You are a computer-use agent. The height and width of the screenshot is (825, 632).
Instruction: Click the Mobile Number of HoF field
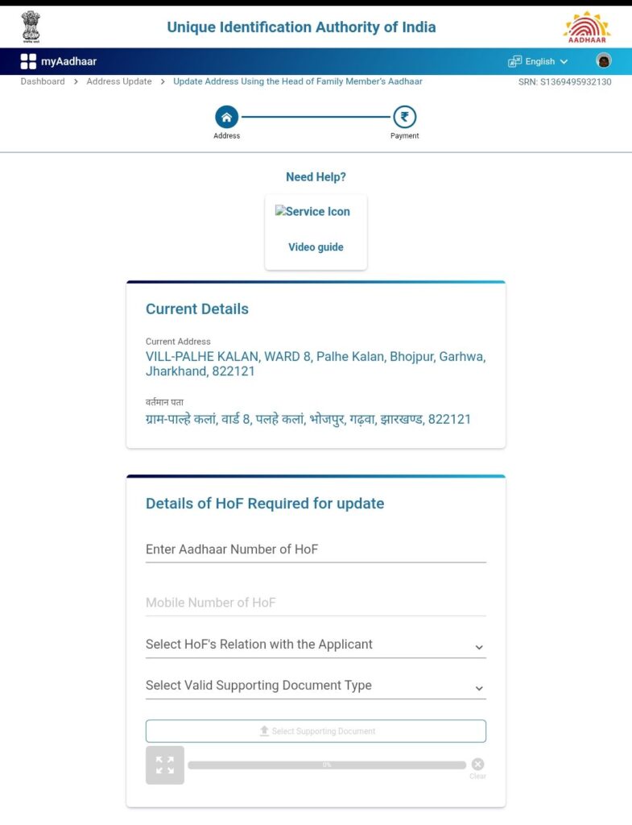coord(316,603)
